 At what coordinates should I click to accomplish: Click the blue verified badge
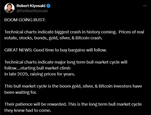(x=48, y=6)
